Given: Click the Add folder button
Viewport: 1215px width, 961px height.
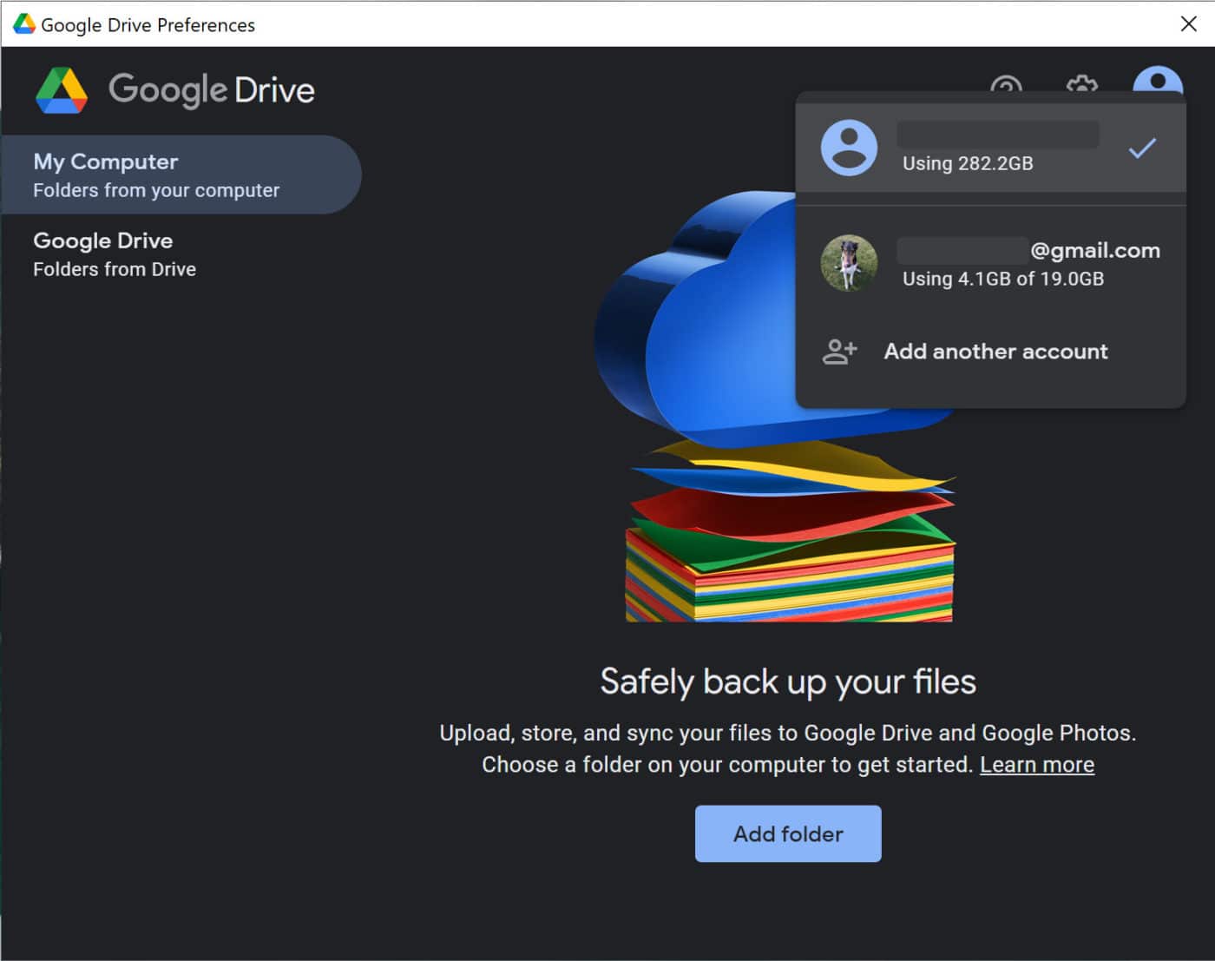Looking at the screenshot, I should point(787,833).
